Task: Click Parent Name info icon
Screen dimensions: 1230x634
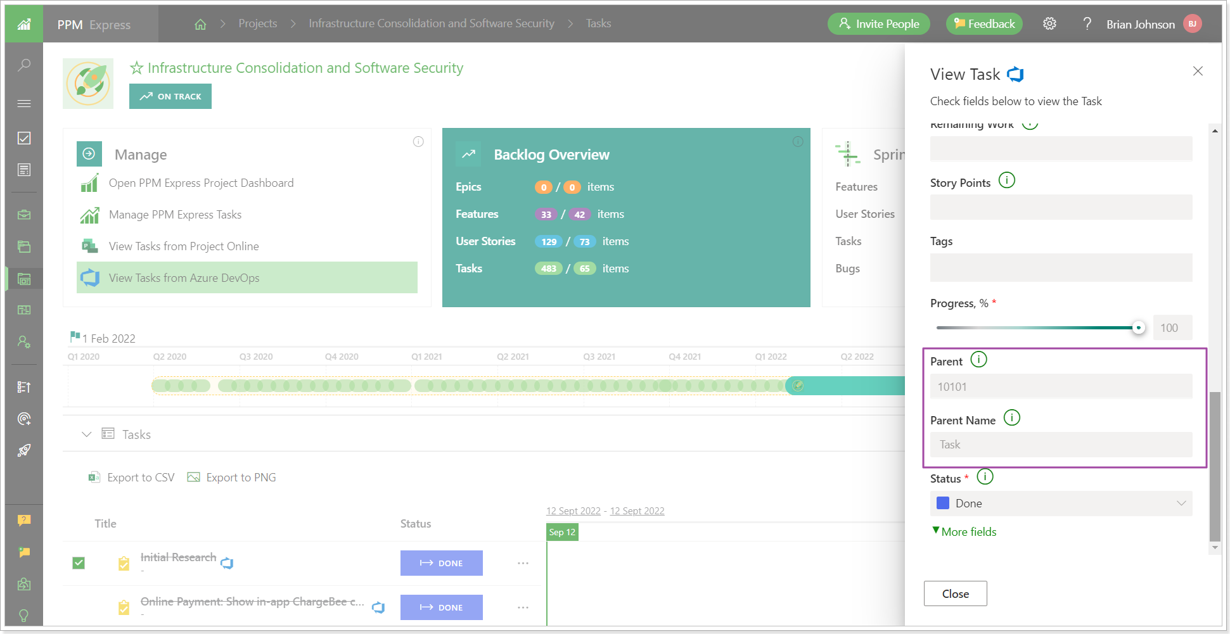Action: tap(1012, 418)
